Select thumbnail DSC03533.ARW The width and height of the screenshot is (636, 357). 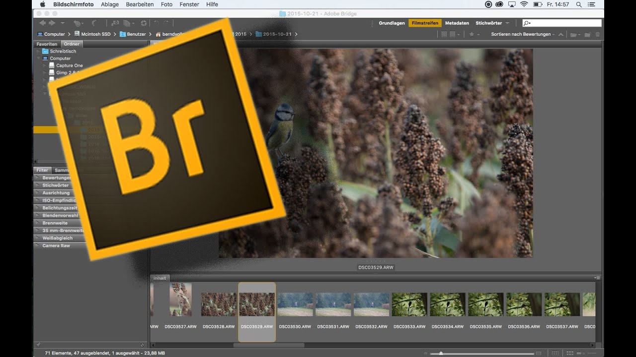click(x=409, y=304)
